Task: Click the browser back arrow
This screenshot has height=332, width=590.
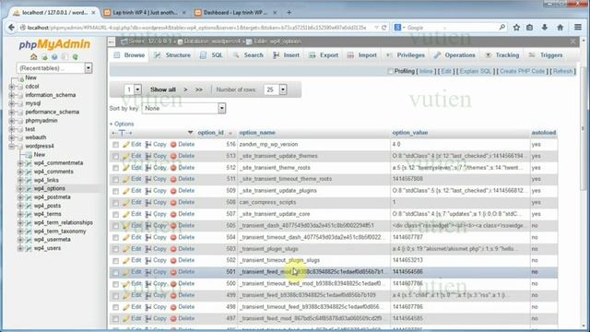Action: (x=11, y=28)
